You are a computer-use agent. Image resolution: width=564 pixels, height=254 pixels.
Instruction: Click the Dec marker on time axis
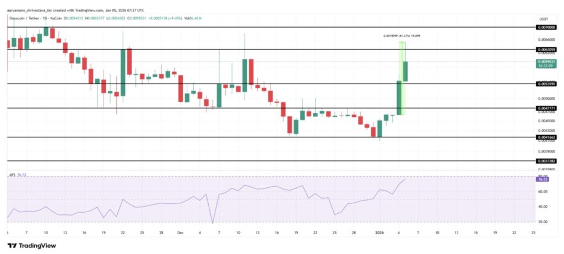[180, 233]
